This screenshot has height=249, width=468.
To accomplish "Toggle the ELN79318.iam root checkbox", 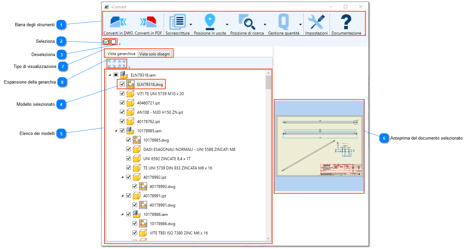I will click(x=116, y=75).
